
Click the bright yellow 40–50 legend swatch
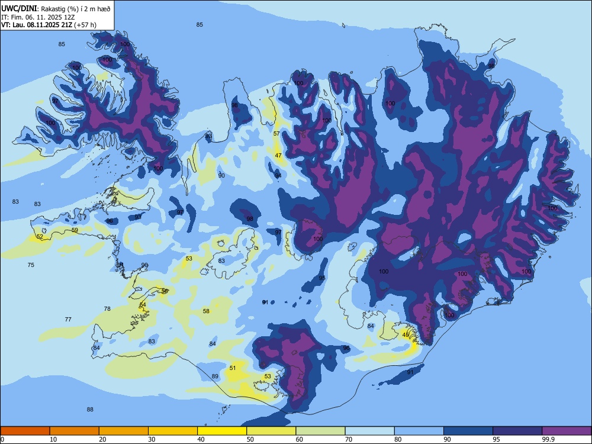pyautogui.click(x=222, y=431)
